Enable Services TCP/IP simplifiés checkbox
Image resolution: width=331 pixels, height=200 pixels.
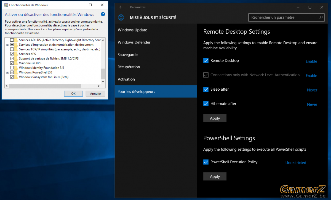(12, 49)
